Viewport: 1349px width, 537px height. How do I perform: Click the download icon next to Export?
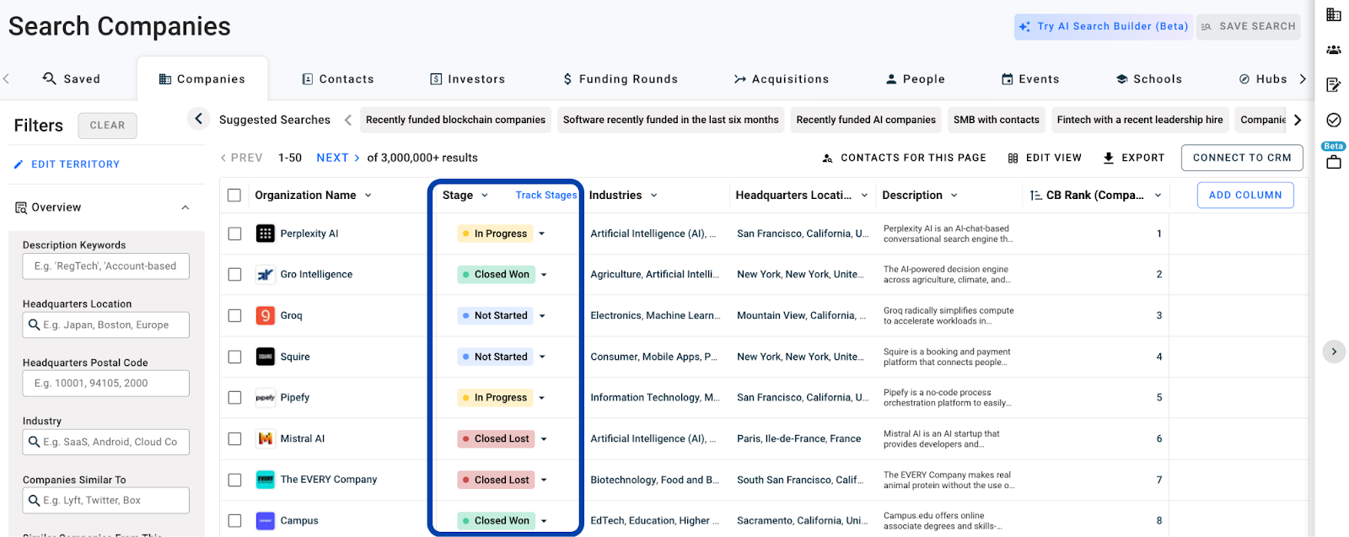[1109, 158]
